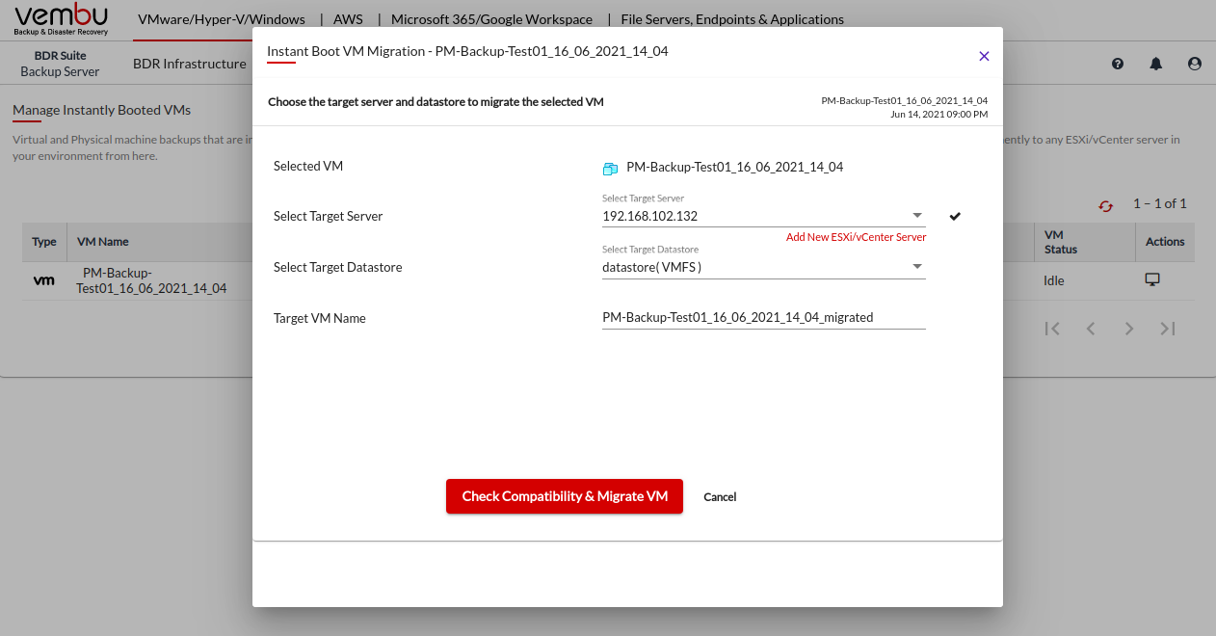Click the red refresh icon
Image resolution: width=1216 pixels, height=636 pixels.
[x=1105, y=205]
